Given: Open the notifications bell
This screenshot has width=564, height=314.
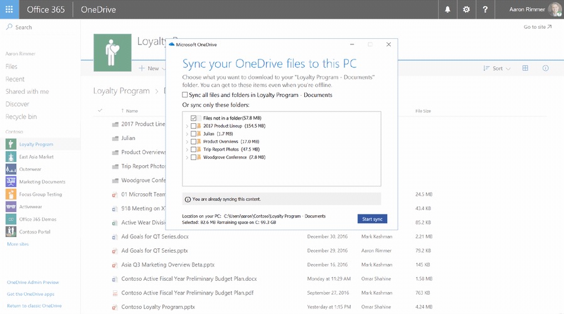Looking at the screenshot, I should (447, 9).
